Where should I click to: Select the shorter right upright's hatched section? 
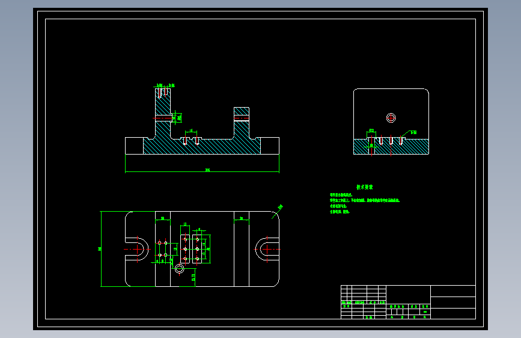coord(242,123)
